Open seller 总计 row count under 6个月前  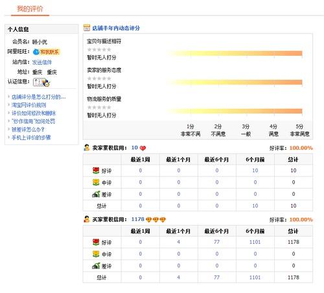click(x=255, y=205)
